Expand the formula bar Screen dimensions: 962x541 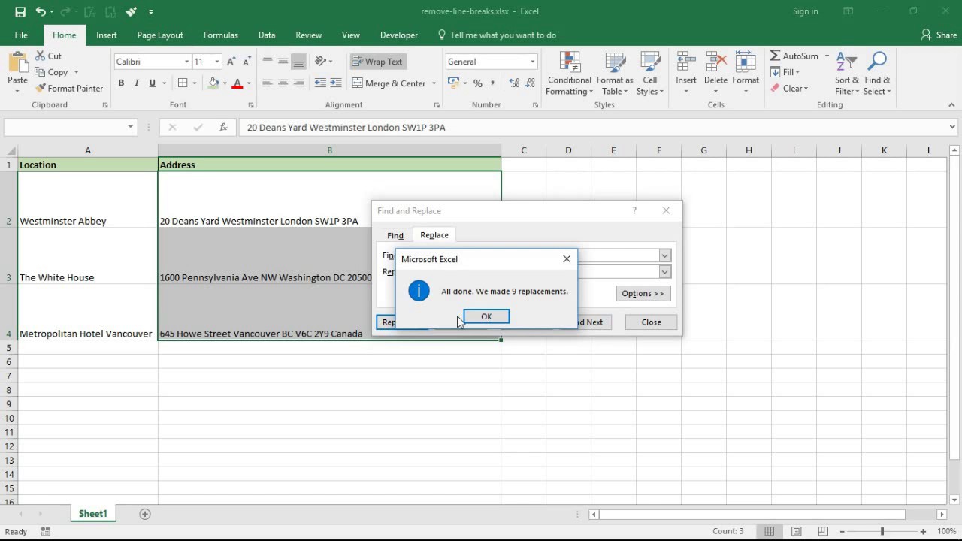952,128
